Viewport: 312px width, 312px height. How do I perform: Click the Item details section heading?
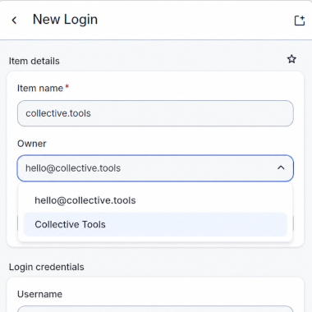tap(34, 61)
